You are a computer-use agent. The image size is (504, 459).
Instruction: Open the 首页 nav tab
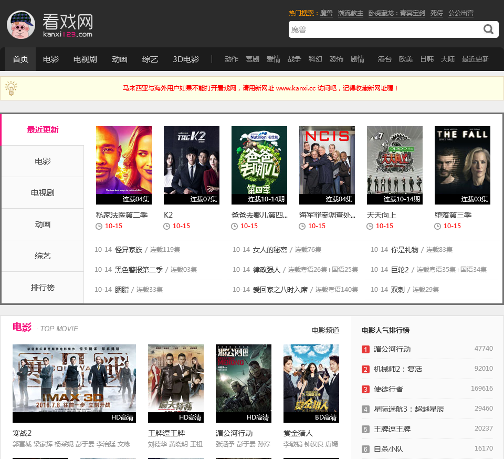[x=20, y=59]
